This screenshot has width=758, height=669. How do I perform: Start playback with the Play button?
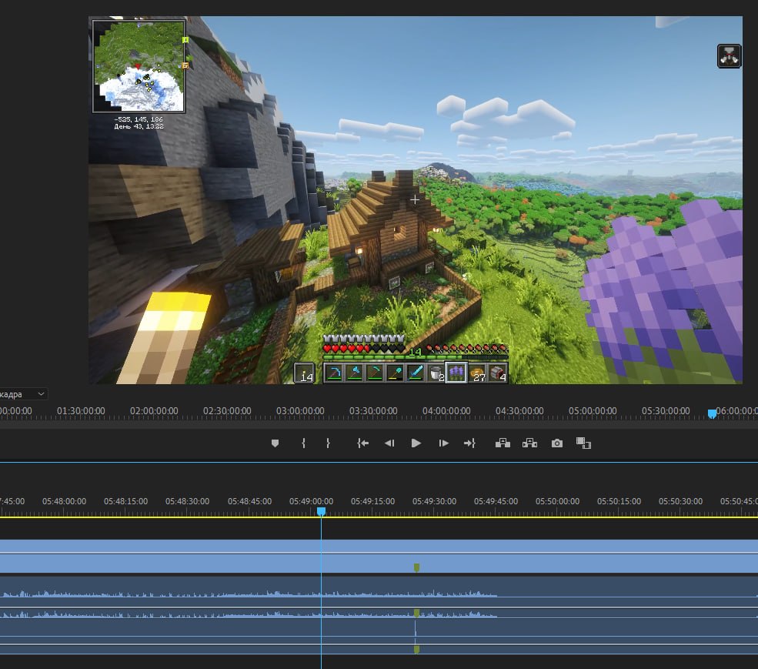(x=416, y=443)
